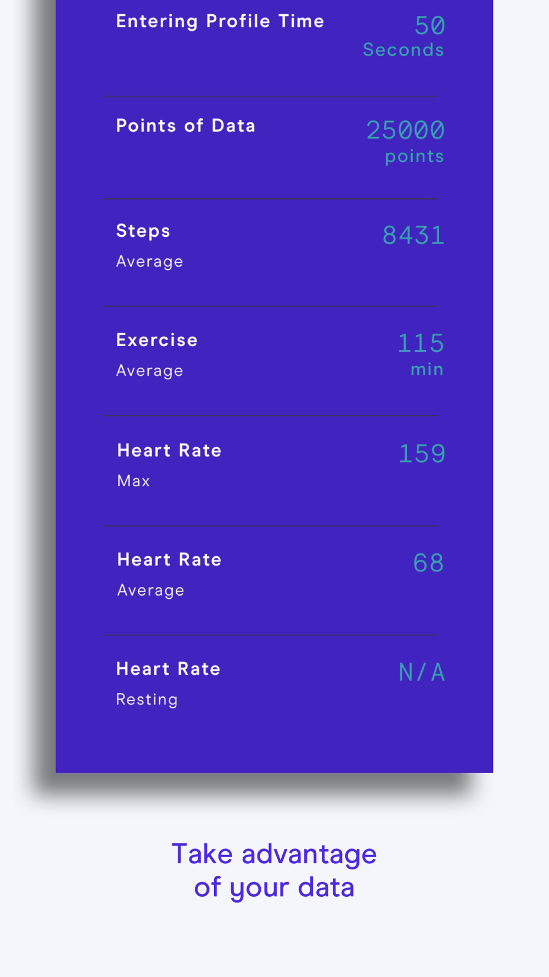Viewport: 549px width, 977px height.
Task: Tap the 'Take advantage of your data' caption
Action: click(274, 870)
